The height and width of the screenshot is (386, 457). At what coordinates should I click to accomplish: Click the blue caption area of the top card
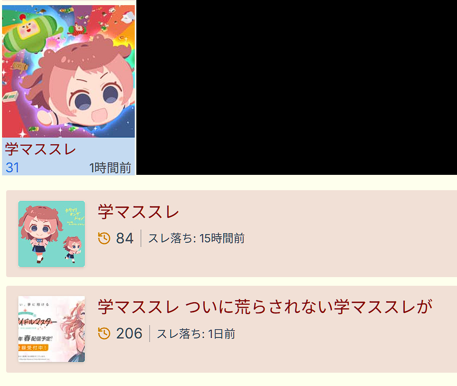pos(68,156)
